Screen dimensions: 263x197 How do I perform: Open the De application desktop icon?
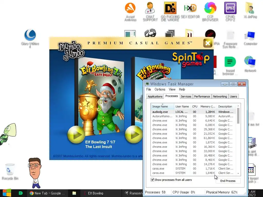(x=170, y=11)
